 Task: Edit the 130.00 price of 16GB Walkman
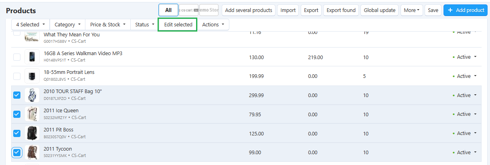pyautogui.click(x=257, y=57)
